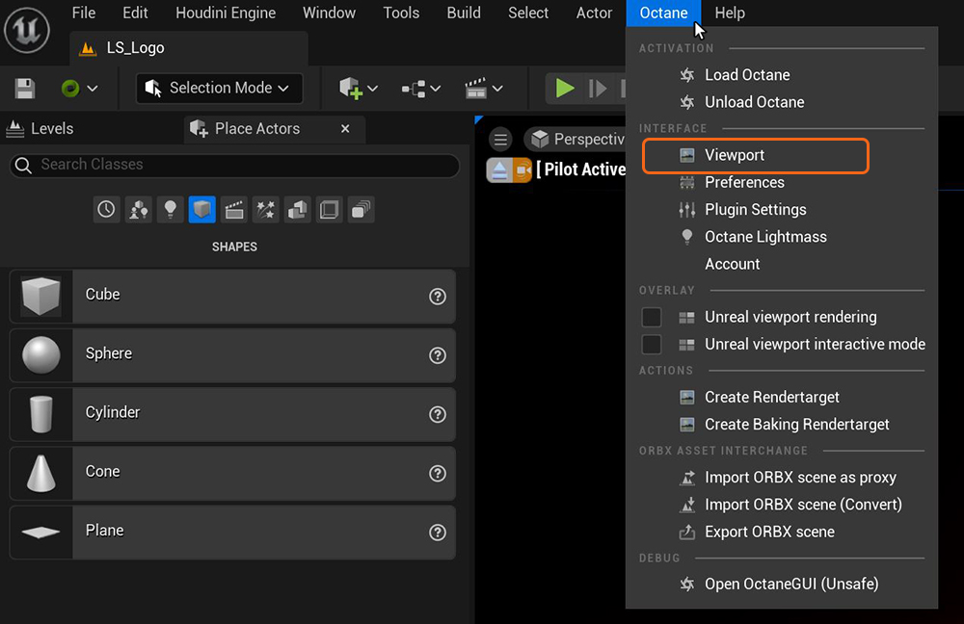This screenshot has height=624, width=964.
Task: Select the Sphere shape row
Action: click(x=232, y=355)
